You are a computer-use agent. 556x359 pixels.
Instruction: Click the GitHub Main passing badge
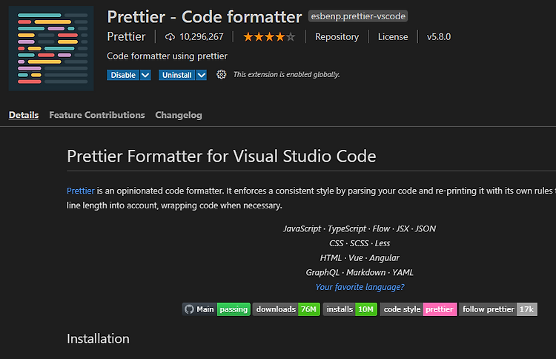tap(216, 309)
